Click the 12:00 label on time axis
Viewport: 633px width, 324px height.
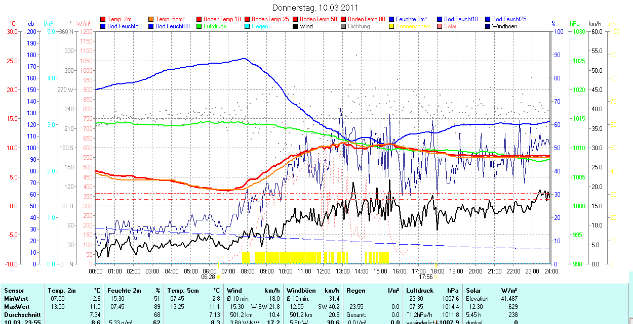pyautogui.click(x=323, y=271)
